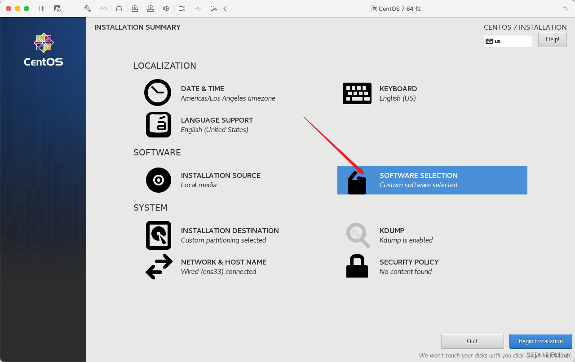575x362 pixels.
Task: Click the 'LOCALIZATION' section heading
Action: (x=165, y=66)
